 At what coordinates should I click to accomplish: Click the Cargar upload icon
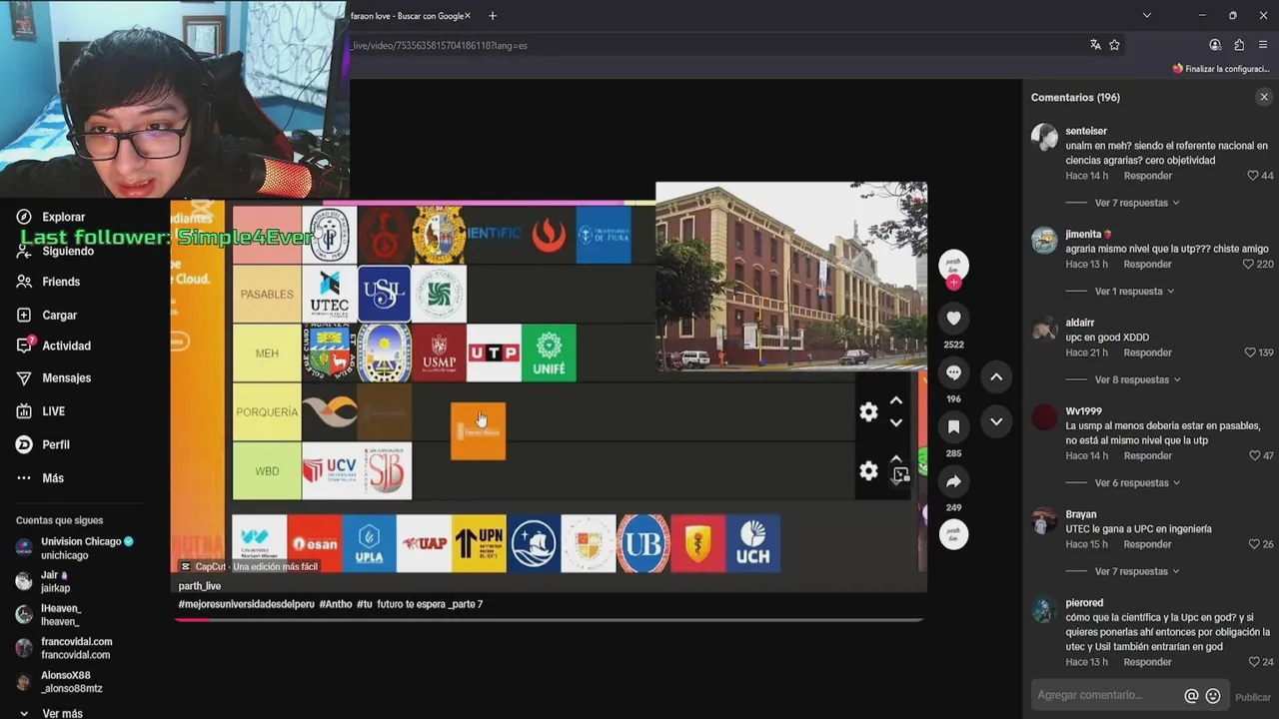(24, 315)
